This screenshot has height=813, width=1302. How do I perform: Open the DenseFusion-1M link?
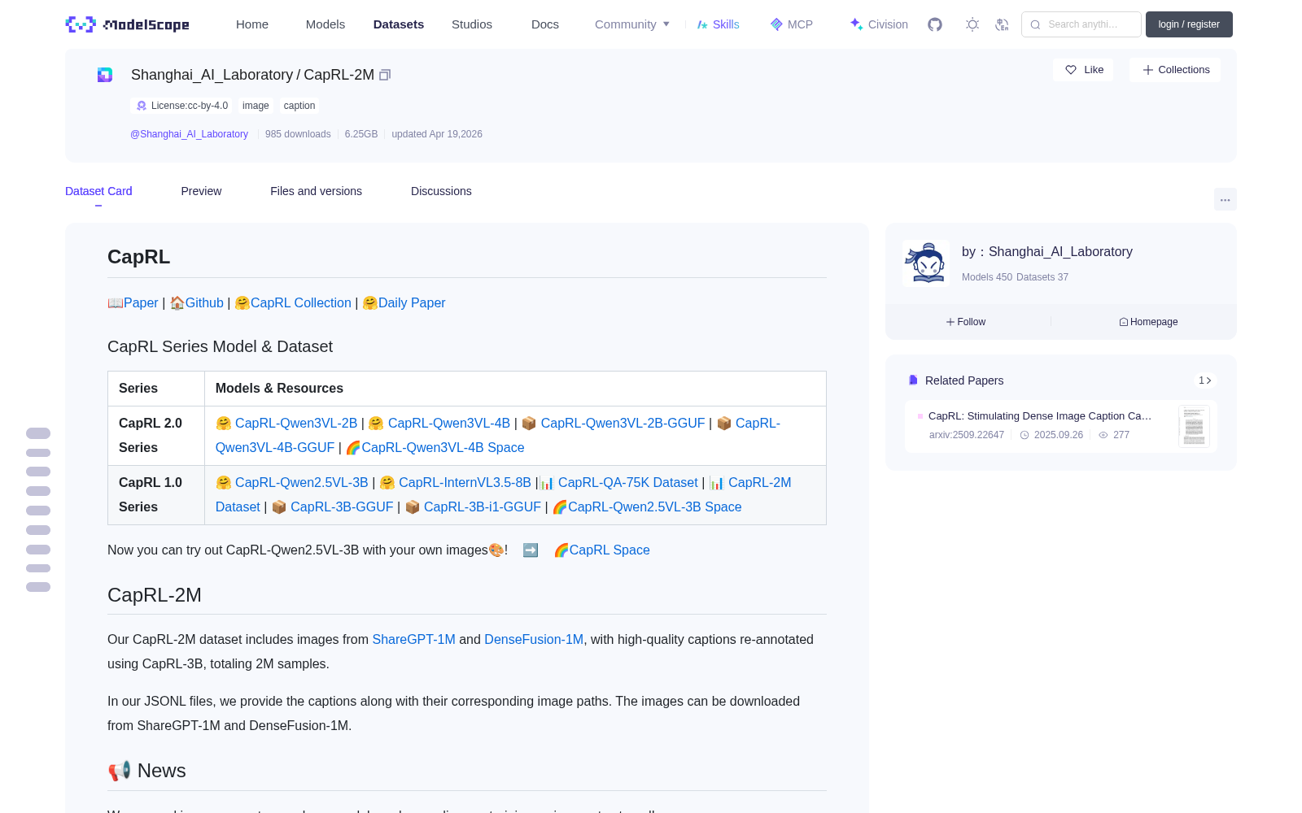pos(534,639)
